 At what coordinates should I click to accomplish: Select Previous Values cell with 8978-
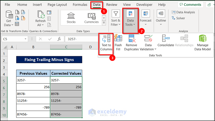tap(33, 94)
